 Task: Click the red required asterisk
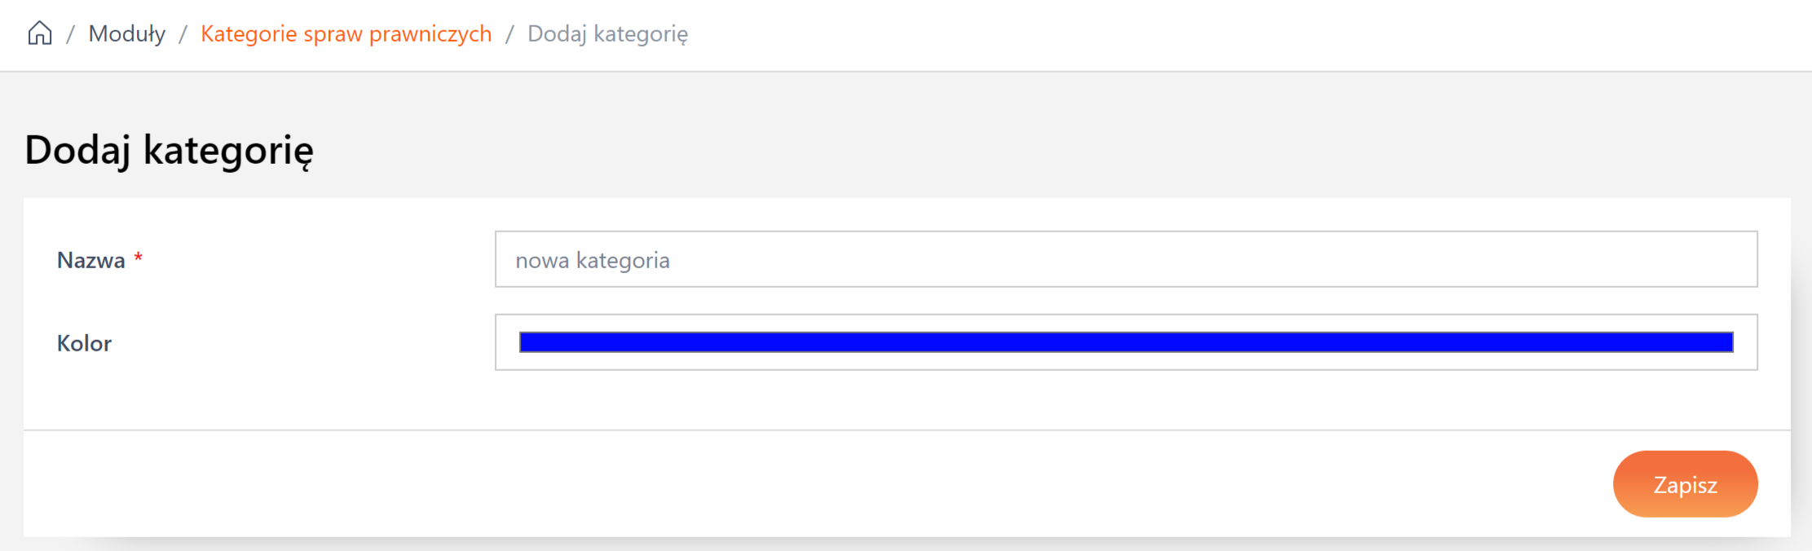click(139, 258)
